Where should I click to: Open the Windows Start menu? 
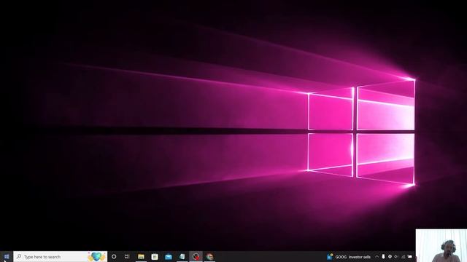[7, 257]
